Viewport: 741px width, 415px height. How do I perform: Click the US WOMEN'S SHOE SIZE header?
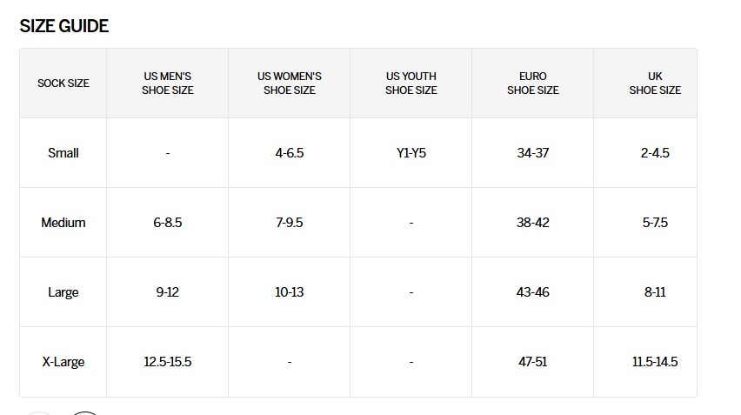pos(290,84)
